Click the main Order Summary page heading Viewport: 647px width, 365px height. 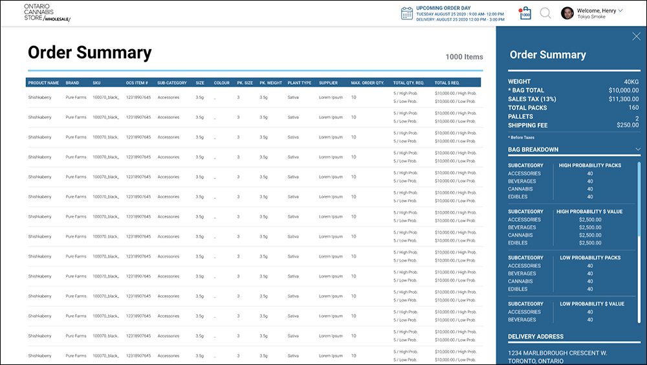(x=89, y=52)
